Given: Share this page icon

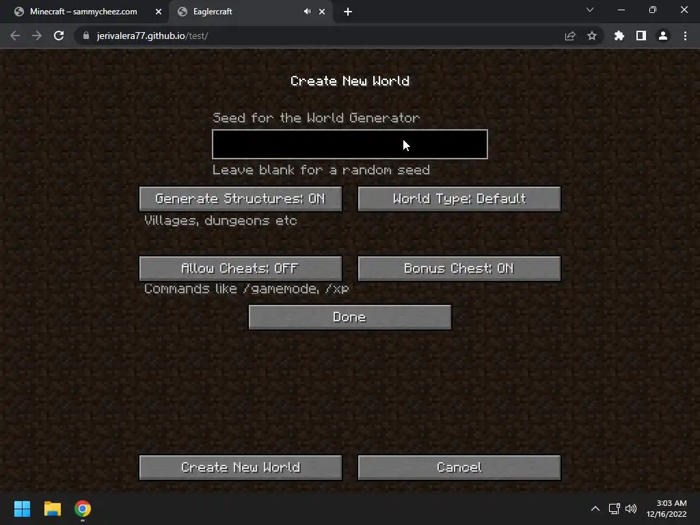Looking at the screenshot, I should [x=570, y=36].
